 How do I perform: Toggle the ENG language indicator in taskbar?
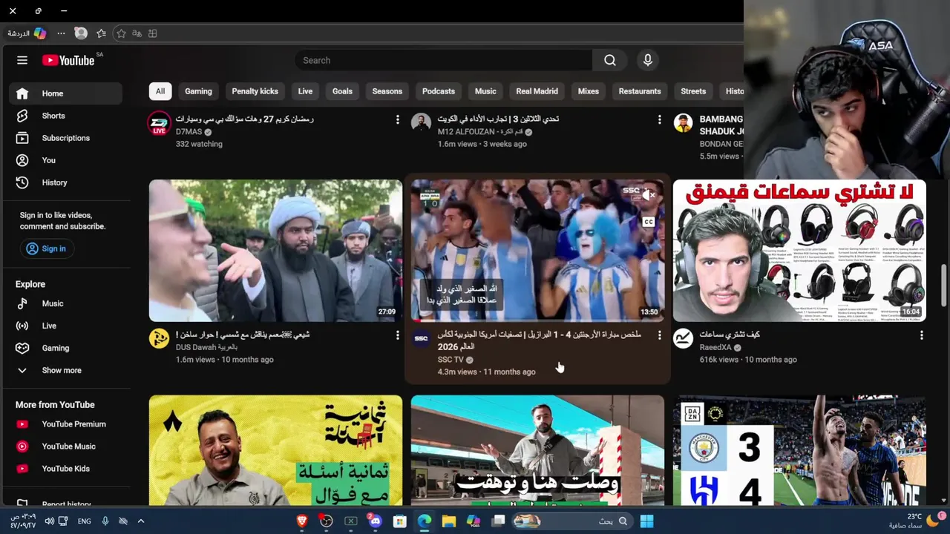[x=85, y=521]
